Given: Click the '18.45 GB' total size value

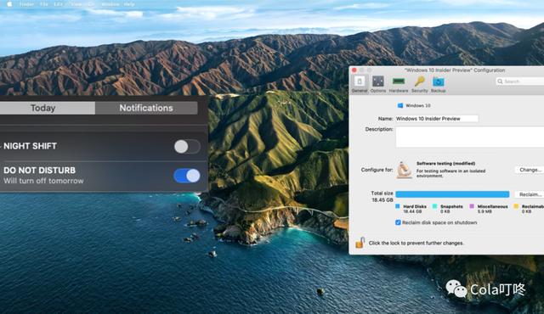Looking at the screenshot, I should 382,199.
